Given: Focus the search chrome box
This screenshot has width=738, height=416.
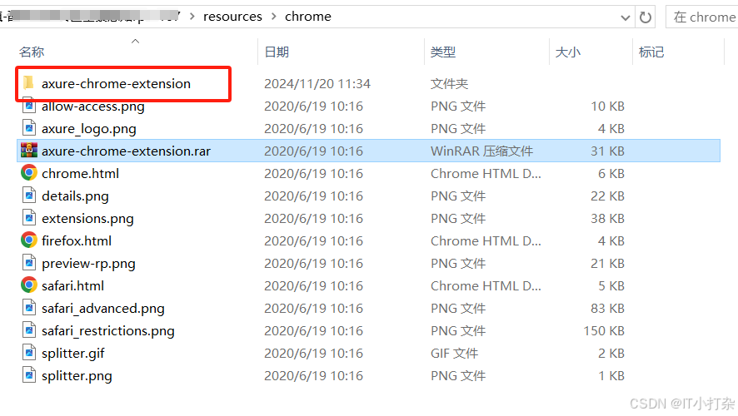Looking at the screenshot, I should click(x=702, y=17).
